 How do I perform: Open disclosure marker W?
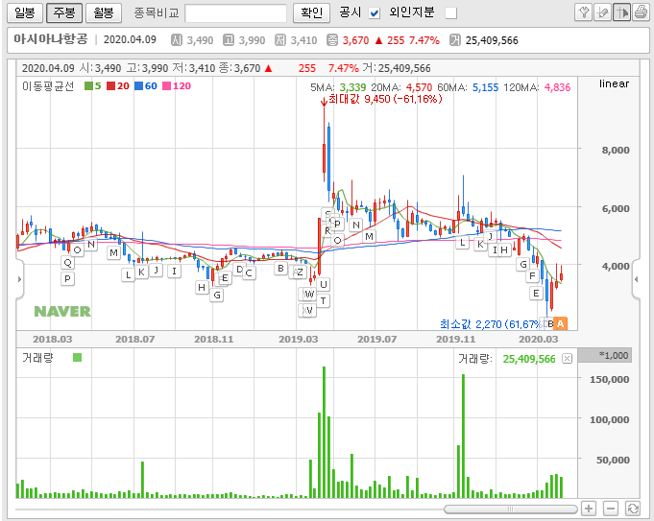[x=308, y=295]
